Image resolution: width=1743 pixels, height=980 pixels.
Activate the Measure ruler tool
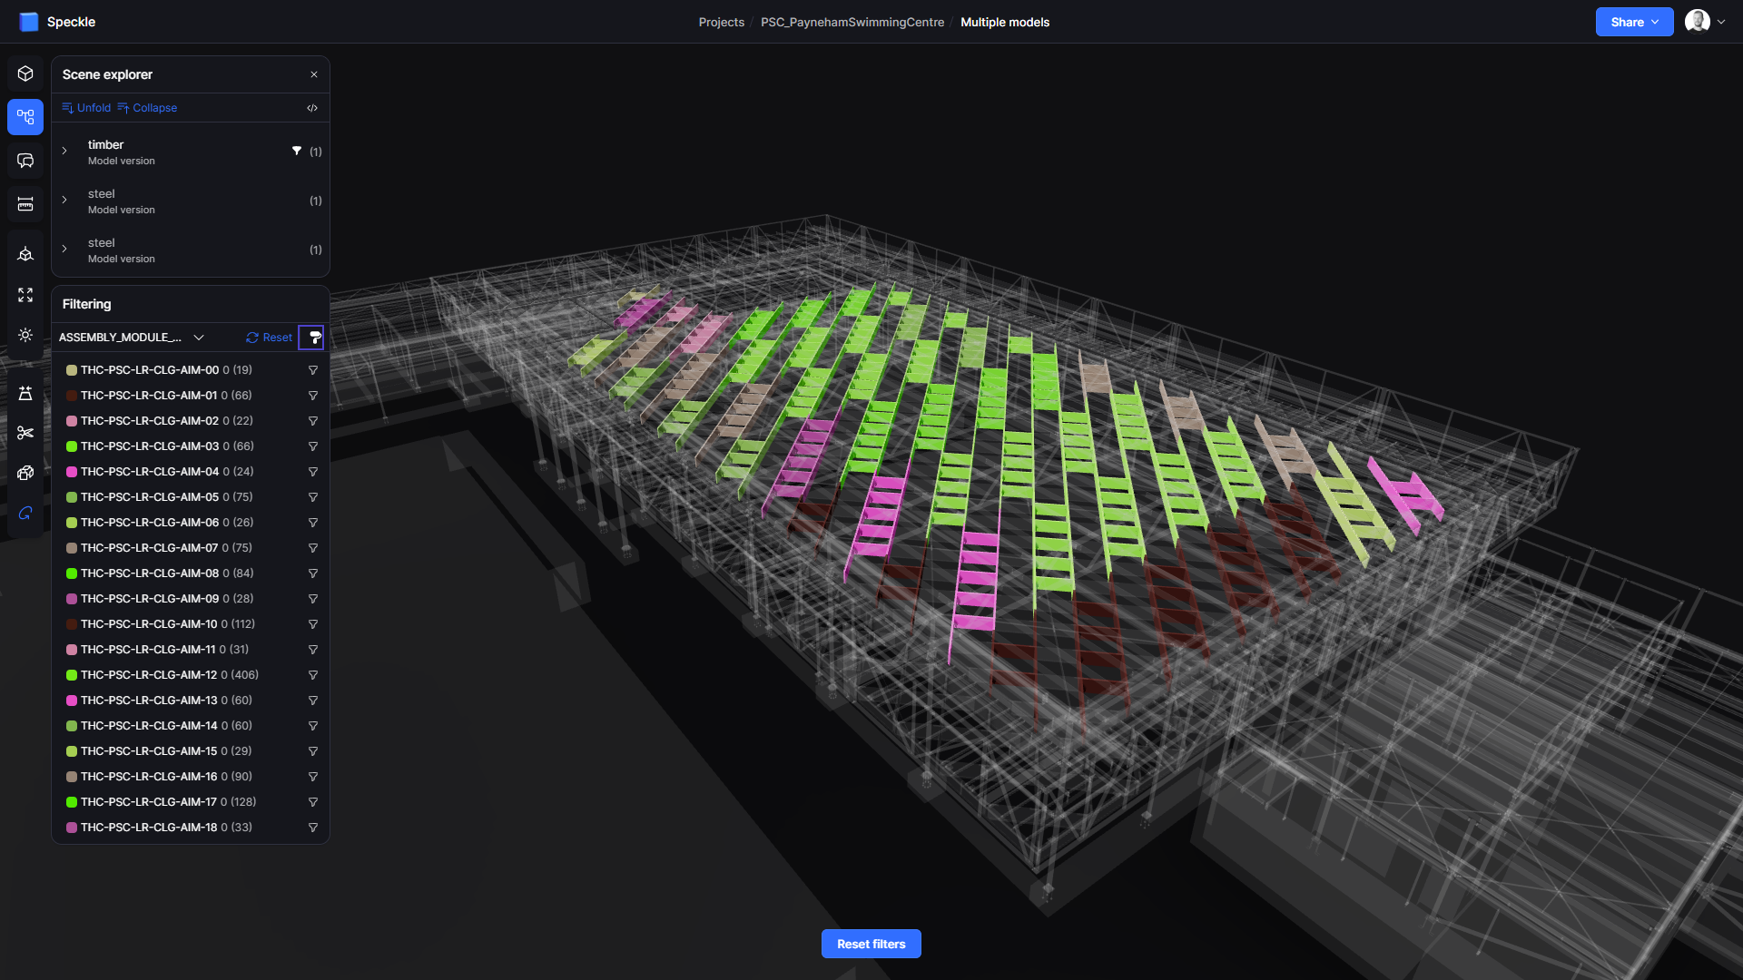click(25, 204)
